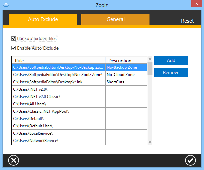204x170 pixels.
Task: Switch to the Auto Exclude tab
Action: coord(43,19)
